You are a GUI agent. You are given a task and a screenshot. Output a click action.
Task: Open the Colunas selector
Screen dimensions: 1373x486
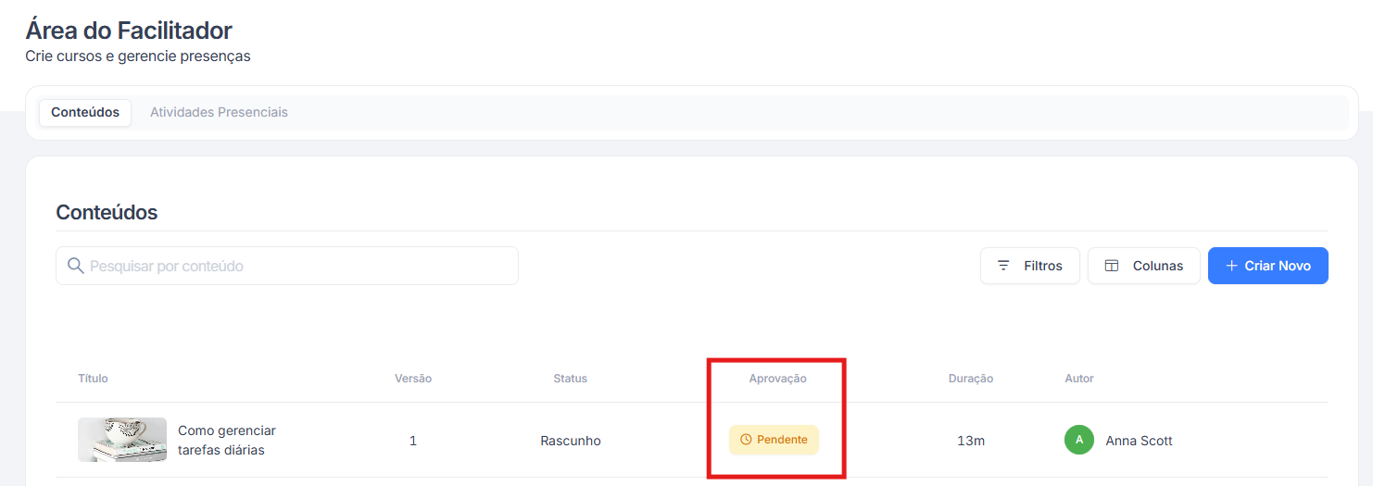pyautogui.click(x=1144, y=266)
